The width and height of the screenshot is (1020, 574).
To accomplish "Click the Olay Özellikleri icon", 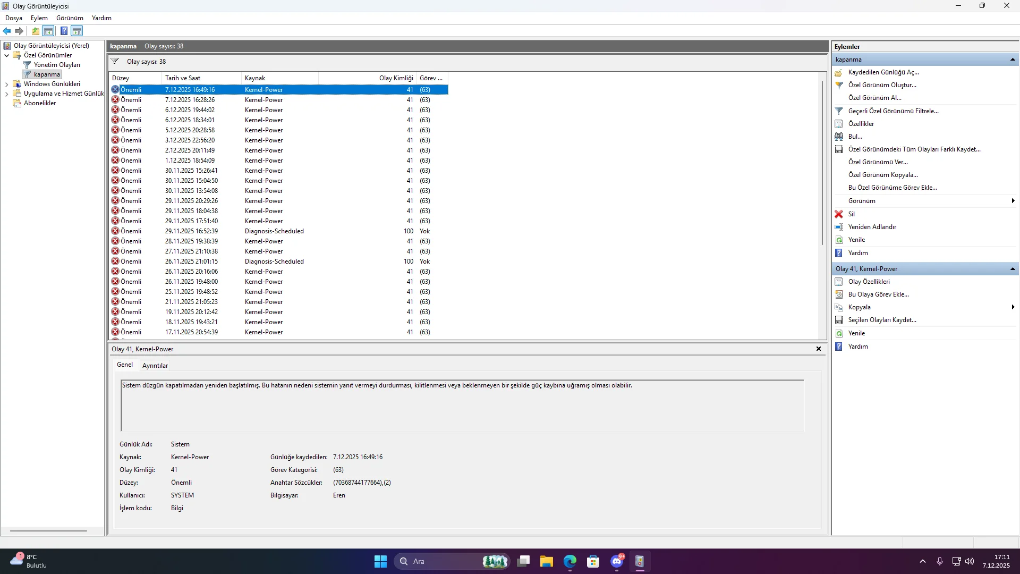I will coord(839,282).
